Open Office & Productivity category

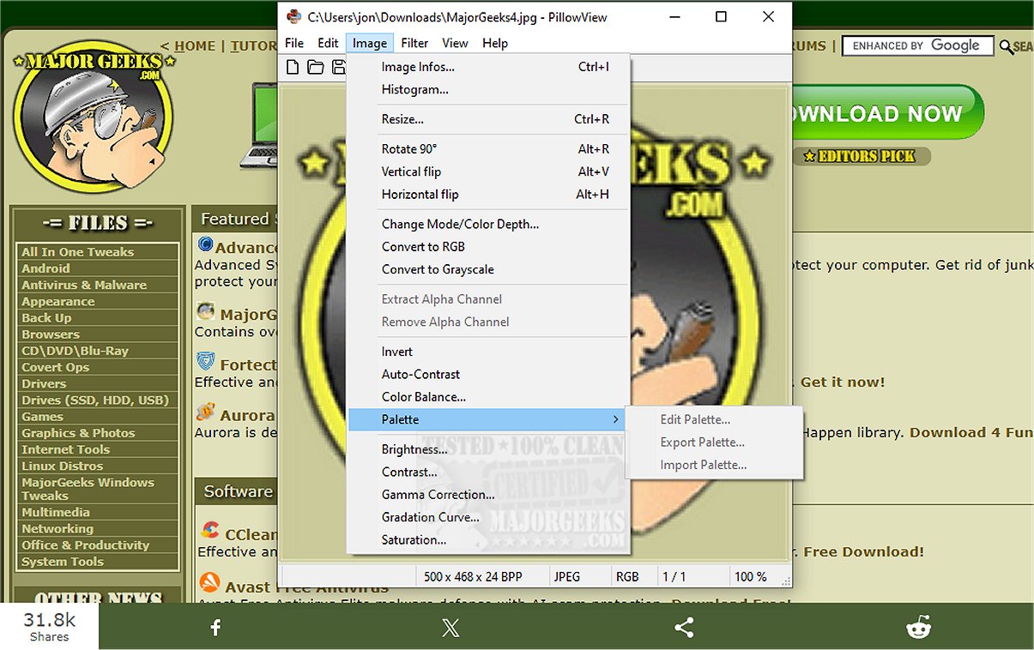coord(86,545)
